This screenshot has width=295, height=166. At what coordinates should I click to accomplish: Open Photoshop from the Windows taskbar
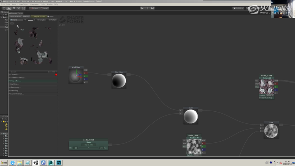click(59, 163)
